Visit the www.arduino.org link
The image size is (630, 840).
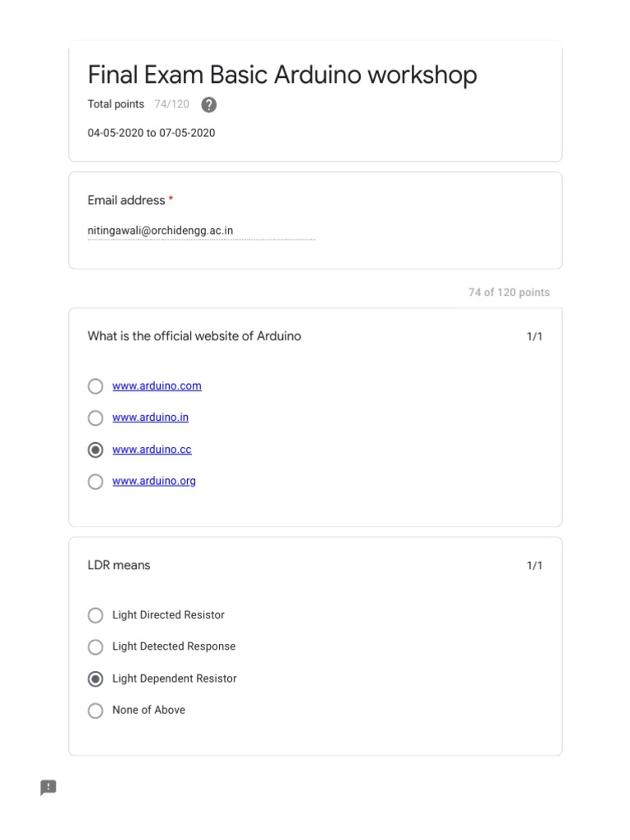[154, 481]
